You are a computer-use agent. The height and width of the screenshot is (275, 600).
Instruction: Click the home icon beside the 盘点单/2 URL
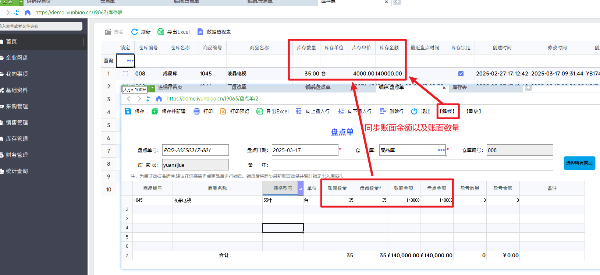(159, 99)
